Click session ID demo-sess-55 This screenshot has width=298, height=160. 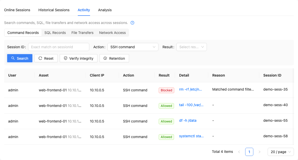(275, 120)
